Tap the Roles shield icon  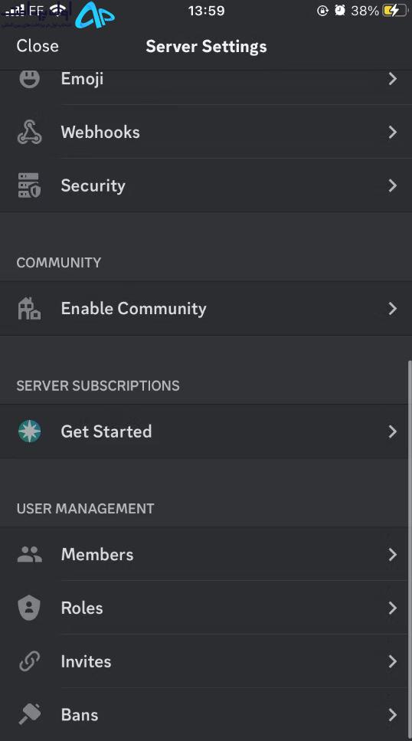[x=29, y=608]
